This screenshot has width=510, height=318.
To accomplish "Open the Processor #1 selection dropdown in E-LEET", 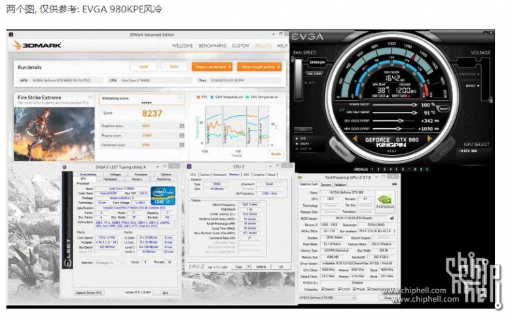I will click(109, 263).
